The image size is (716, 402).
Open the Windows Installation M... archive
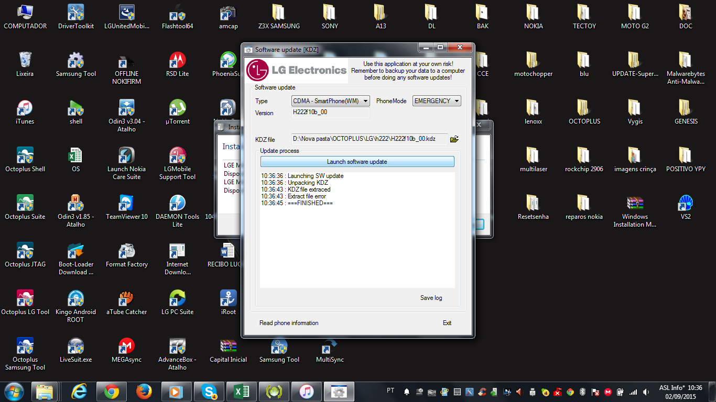coord(634,210)
